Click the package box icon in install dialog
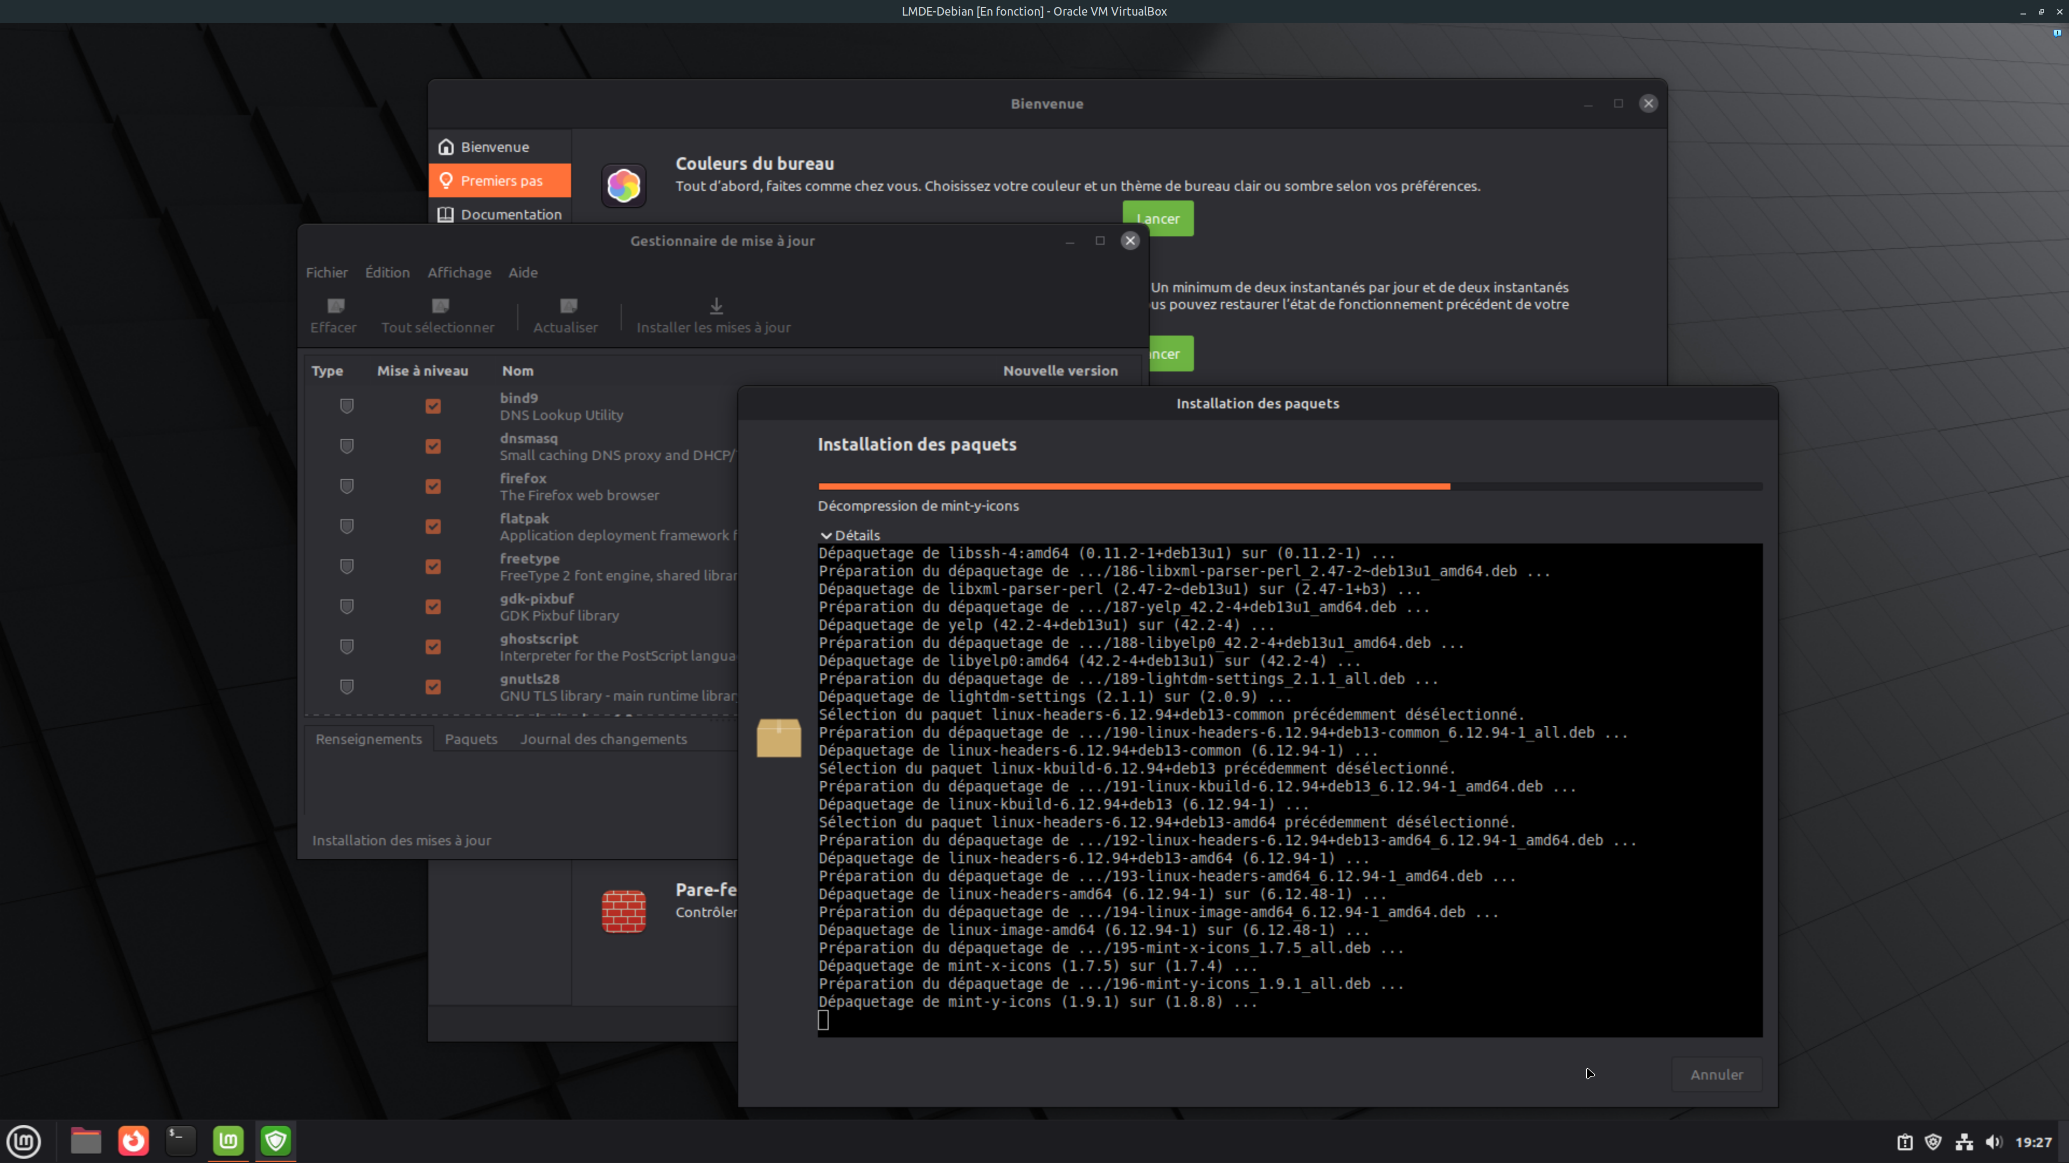Image resolution: width=2069 pixels, height=1163 pixels. tap(778, 738)
